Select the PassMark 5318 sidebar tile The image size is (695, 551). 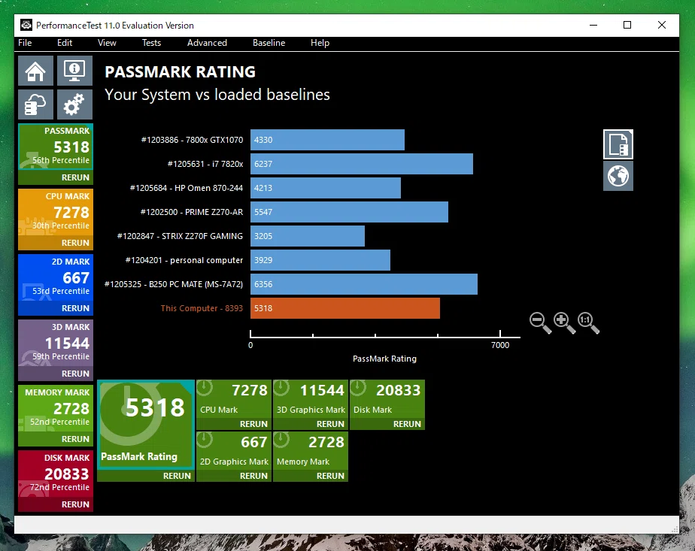pos(56,147)
